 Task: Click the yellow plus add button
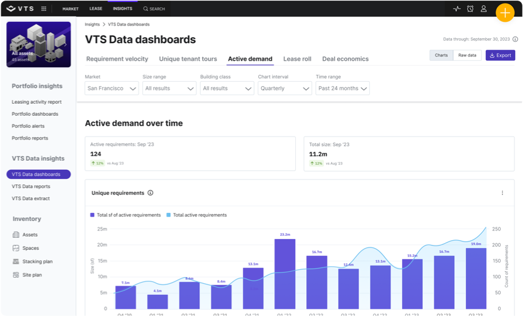pyautogui.click(x=505, y=13)
